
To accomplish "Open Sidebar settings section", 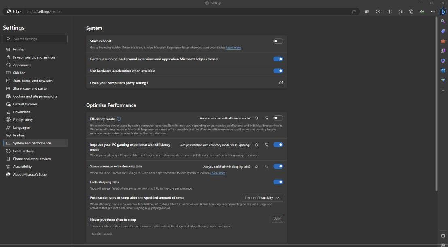I will tap(35, 73).
